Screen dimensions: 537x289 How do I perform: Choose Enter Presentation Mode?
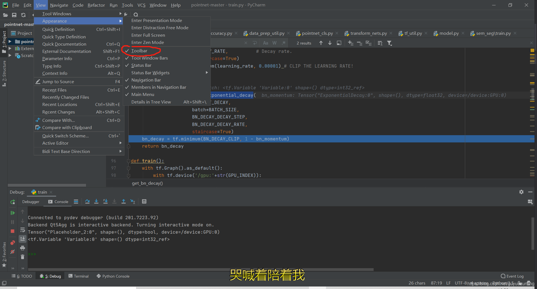click(167, 20)
